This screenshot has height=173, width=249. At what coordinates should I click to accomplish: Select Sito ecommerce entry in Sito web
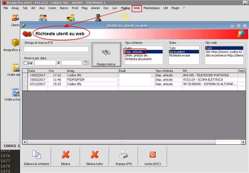[x=224, y=55]
